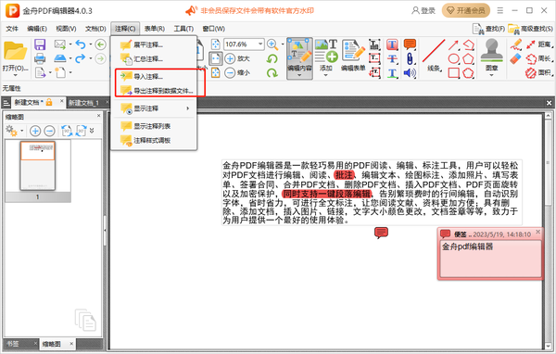Screen dimensions: 556x354
Task: Click the email/send envelope icon
Action: coord(59,44)
